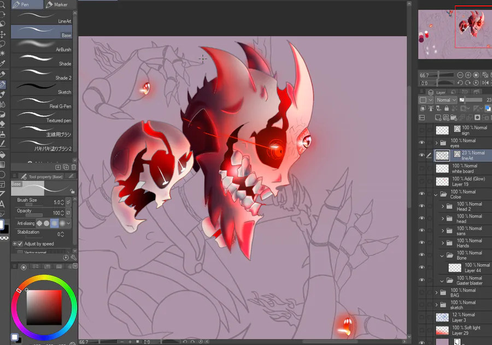Expand the Head 2 folder
492x345 pixels.
click(x=442, y=206)
